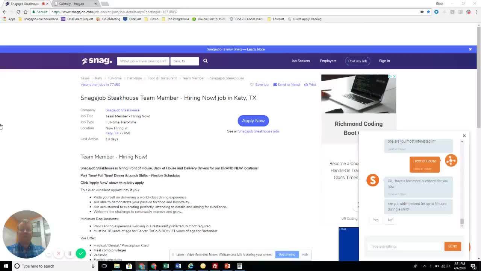Close the advertisement with X icon

pyautogui.click(x=394, y=76)
